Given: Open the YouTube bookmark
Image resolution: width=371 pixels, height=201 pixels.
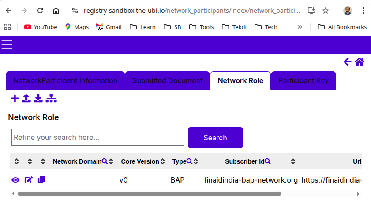Looking at the screenshot, I should (41, 27).
